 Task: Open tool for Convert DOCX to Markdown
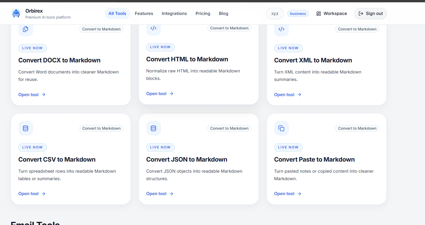point(32,95)
